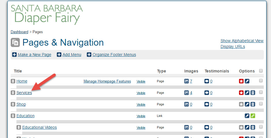271x138 pixels.
Task: Click images icon in Educational Videos row
Action: pyautogui.click(x=187, y=127)
